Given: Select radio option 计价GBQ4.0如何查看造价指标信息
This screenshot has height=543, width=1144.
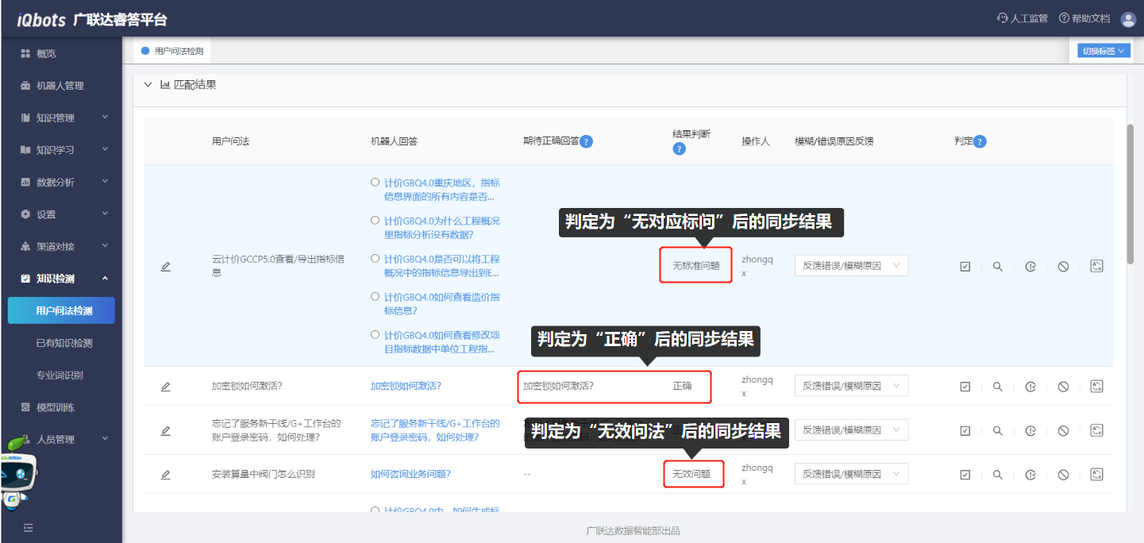Looking at the screenshot, I should (375, 297).
